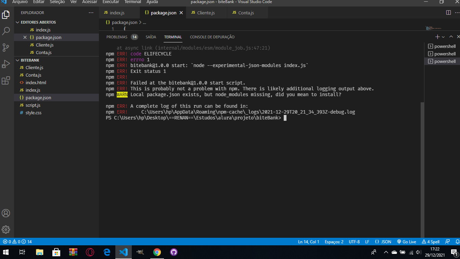The height and width of the screenshot is (259, 460).
Task: Click Ln 14, Col 1 cursor position
Action: point(308,242)
